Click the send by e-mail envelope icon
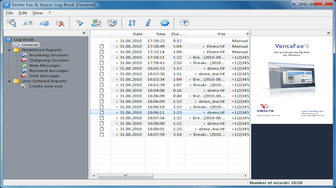This screenshot has height=188, width=336. tap(44, 23)
